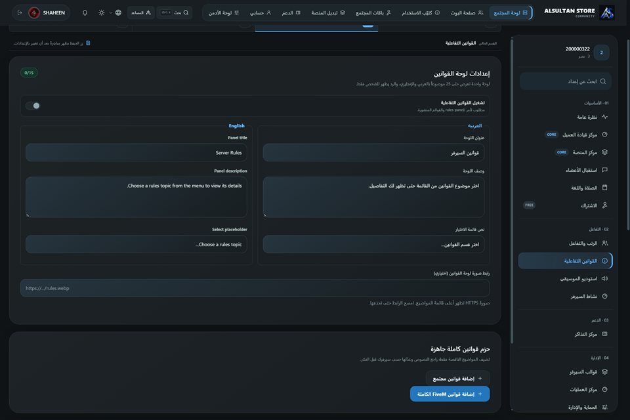Click the Panel title field "Server Rules"
This screenshot has height=420, width=630.
136,153
